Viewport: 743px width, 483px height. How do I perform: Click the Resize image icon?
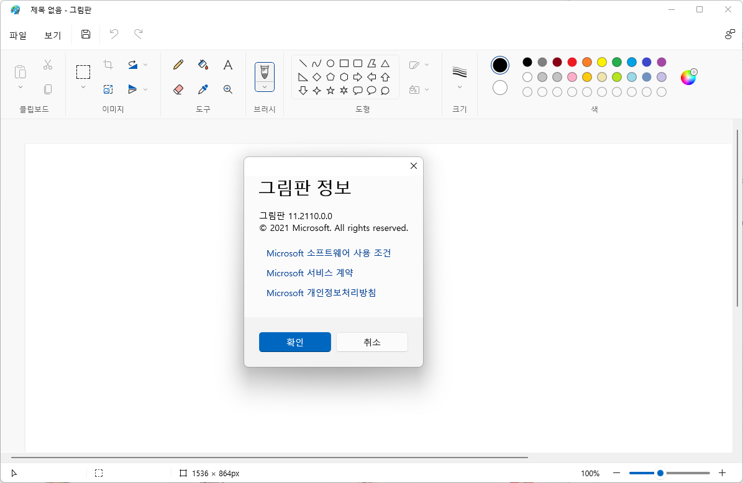tap(108, 89)
